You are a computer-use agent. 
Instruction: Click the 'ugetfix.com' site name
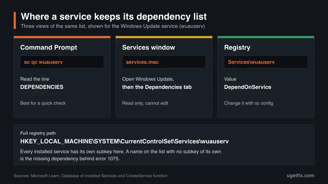[x=300, y=176]
